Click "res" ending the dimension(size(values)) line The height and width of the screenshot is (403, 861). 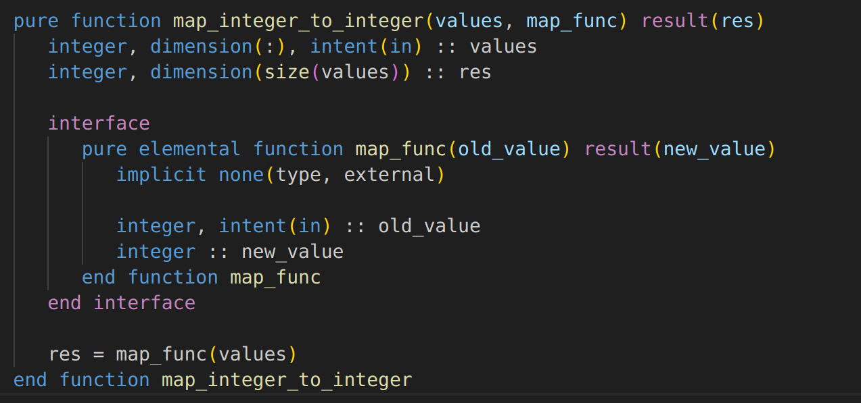click(475, 72)
